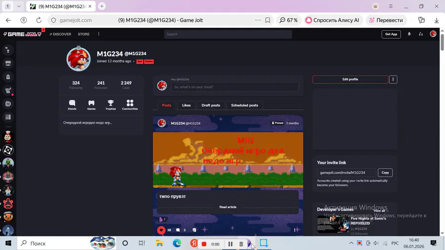Click the Get App button

[391, 34]
